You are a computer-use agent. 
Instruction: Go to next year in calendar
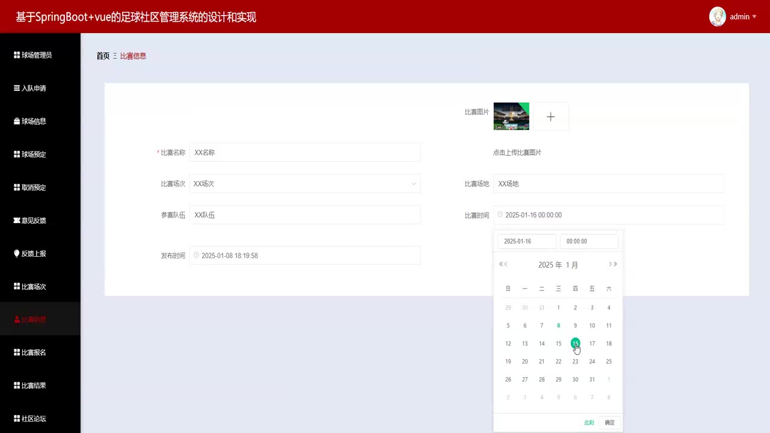coord(615,265)
